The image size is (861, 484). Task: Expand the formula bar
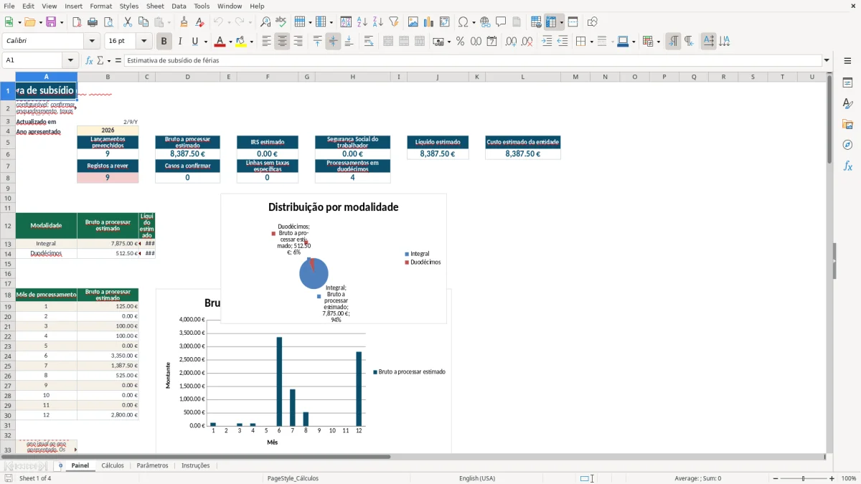827,60
